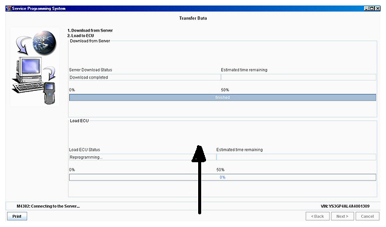Click the Transfer Data heading
Screen dimensions: 386x227
(193, 18)
